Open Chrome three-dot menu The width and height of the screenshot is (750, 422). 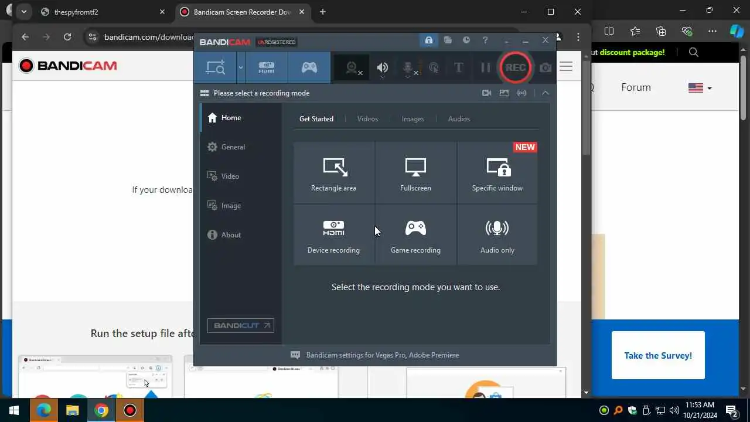[578, 37]
